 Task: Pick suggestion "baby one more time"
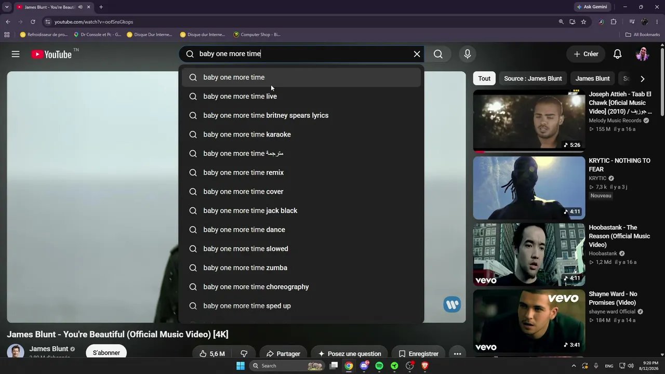point(301,77)
